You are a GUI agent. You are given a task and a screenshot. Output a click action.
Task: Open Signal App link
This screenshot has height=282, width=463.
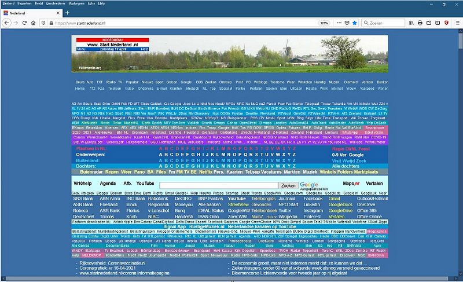175,226
